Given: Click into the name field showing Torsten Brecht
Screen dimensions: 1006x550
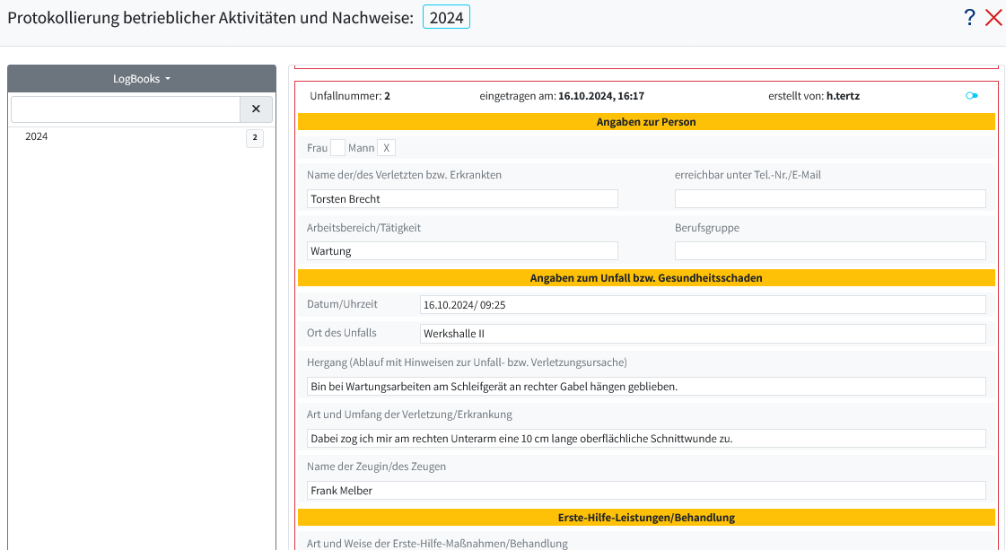Looking at the screenshot, I should [462, 198].
